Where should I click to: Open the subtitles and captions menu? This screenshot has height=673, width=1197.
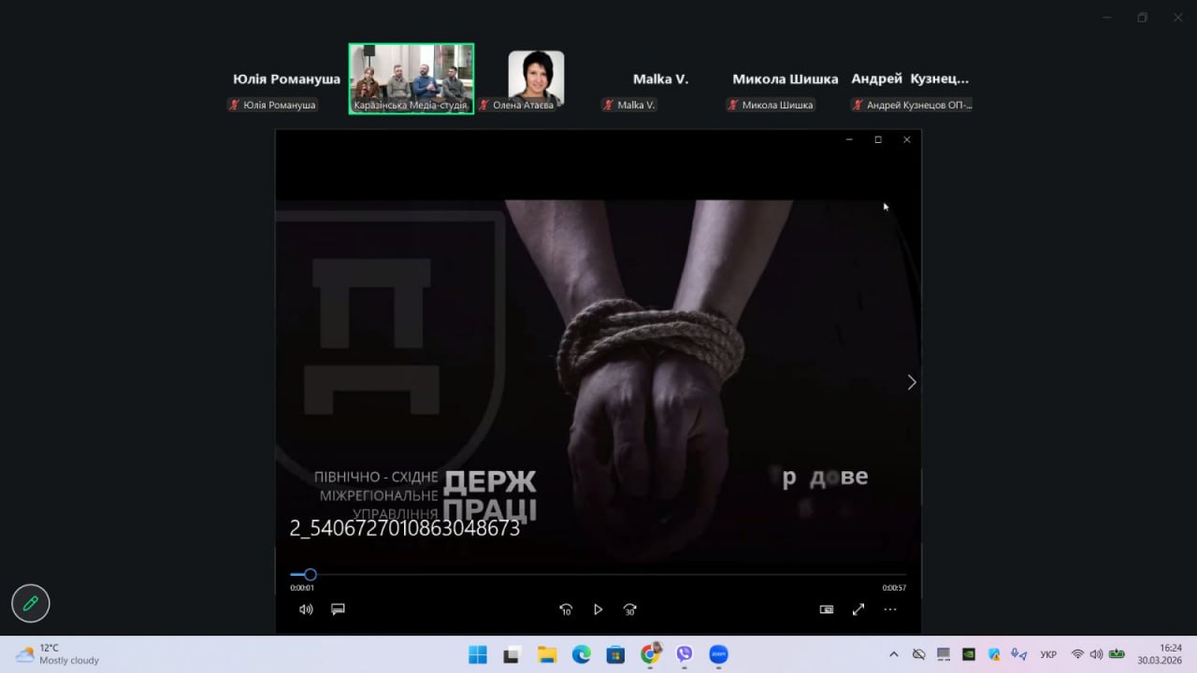[x=339, y=609]
